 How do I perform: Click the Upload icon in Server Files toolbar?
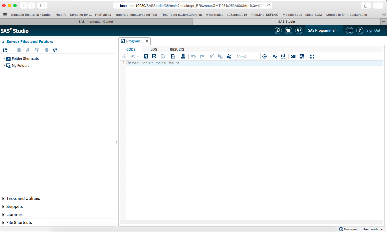(37, 50)
